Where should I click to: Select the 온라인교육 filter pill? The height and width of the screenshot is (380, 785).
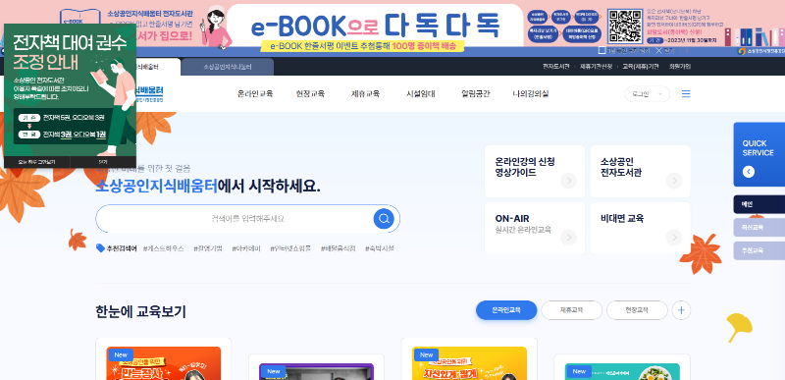[506, 310]
